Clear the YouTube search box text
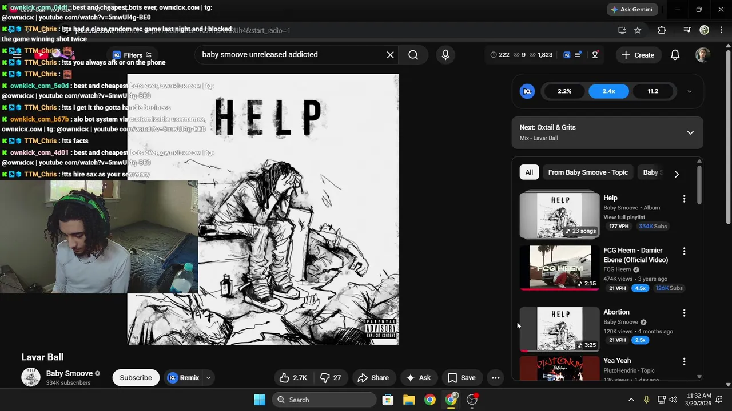Screen dimensions: 732x411 point(390,55)
